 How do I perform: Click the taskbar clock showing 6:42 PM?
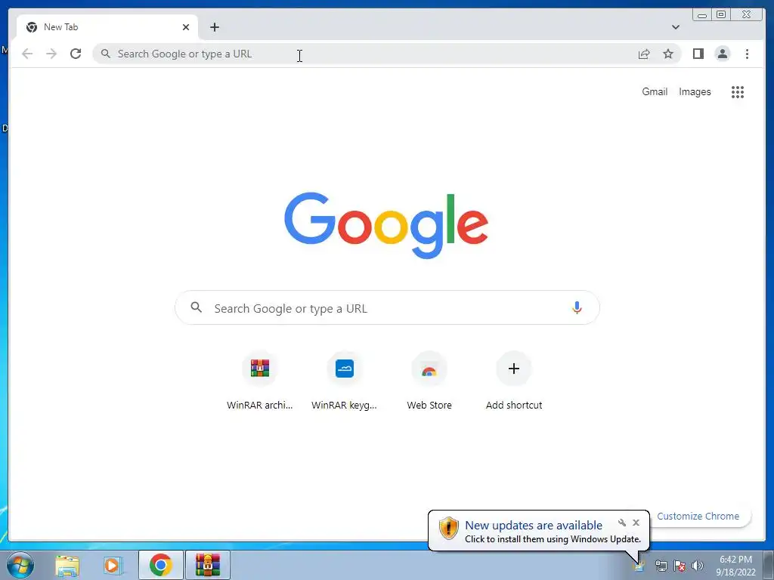[x=735, y=565]
